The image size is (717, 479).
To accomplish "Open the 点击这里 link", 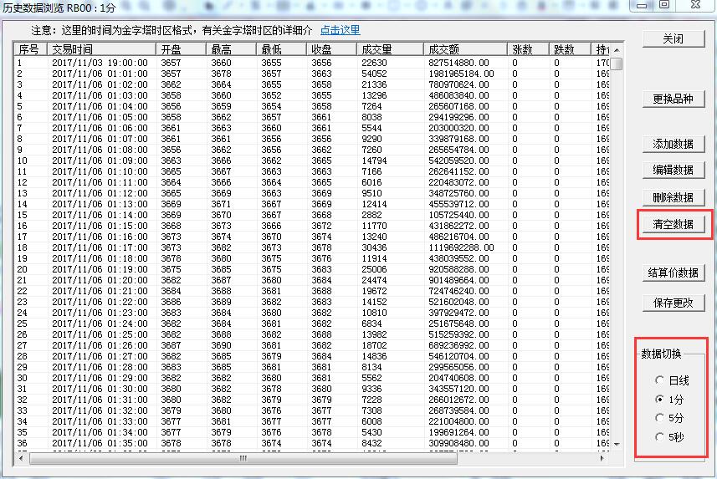I will tap(340, 30).
